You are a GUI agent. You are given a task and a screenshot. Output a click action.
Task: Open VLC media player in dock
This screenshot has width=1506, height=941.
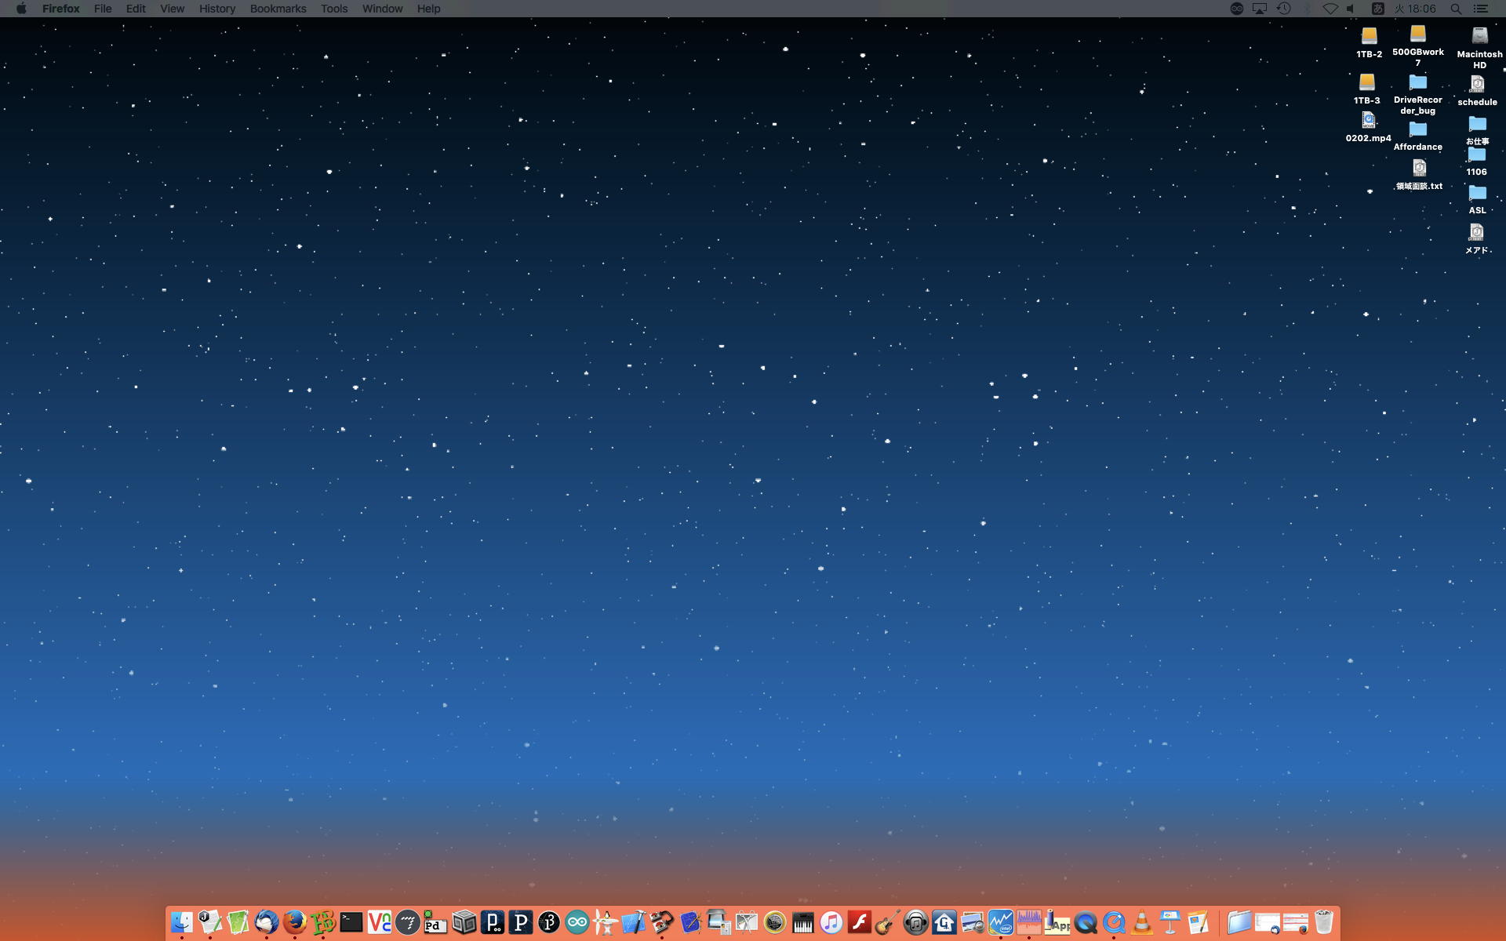pos(1142,922)
